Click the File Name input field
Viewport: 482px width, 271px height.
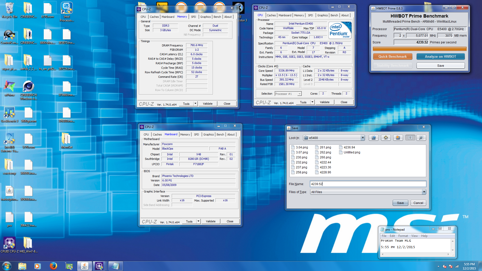point(368,184)
